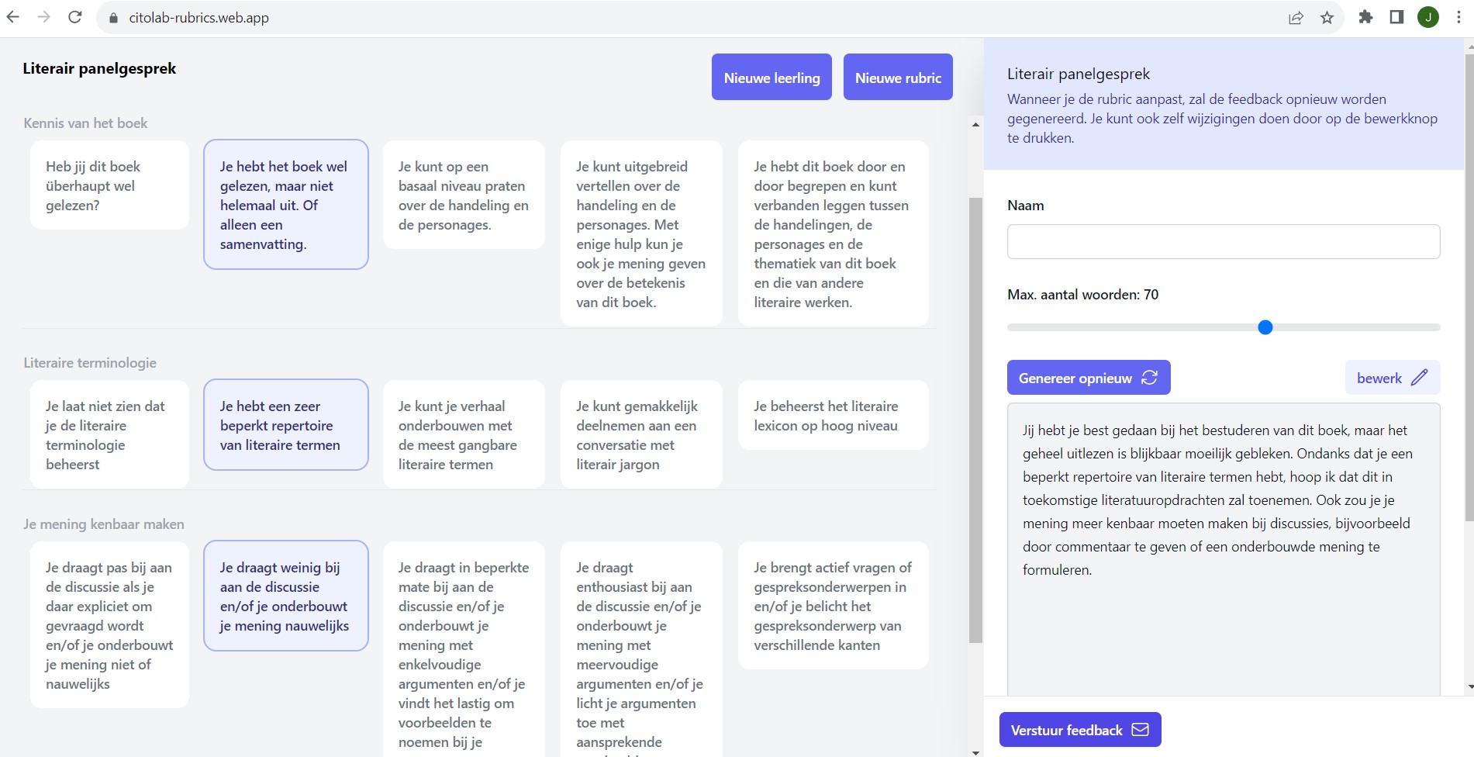Click the Naam input field
The width and height of the screenshot is (1474, 757).
point(1223,242)
